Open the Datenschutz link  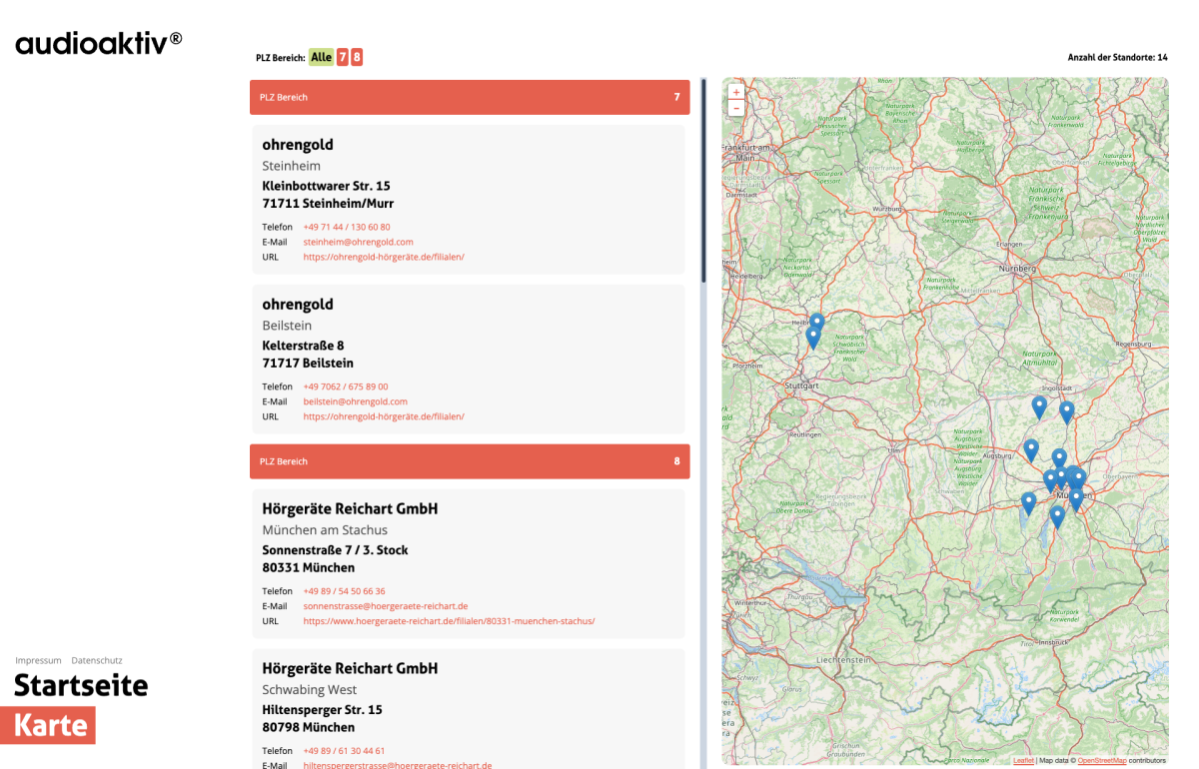pyautogui.click(x=97, y=660)
